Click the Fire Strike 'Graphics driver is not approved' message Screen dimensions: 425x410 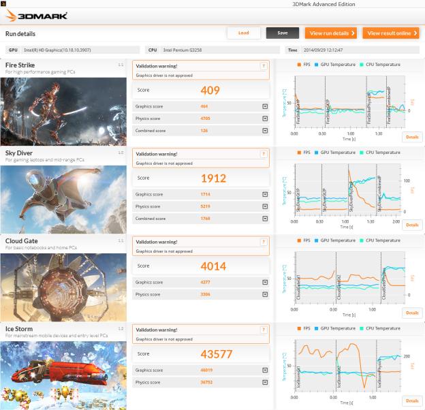tap(164, 76)
